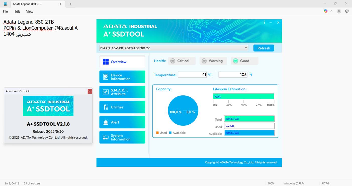Click the Windows (CRLF) line ending indicator

(x=294, y=183)
